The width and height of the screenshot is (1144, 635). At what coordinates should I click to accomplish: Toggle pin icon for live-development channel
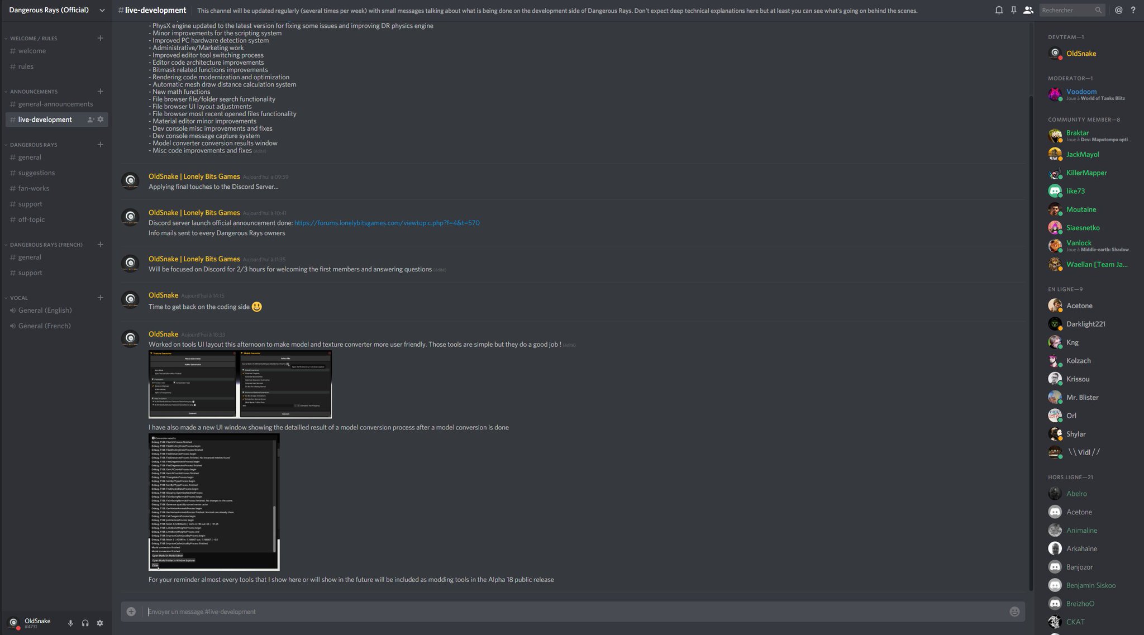pos(1013,10)
